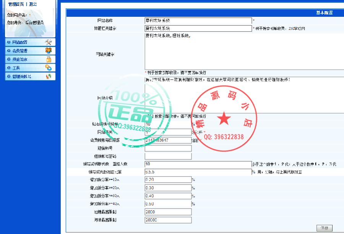Click the refresh arrows icon beside 管理员账号
This screenshot has height=234, width=344.
[x=49, y=76]
